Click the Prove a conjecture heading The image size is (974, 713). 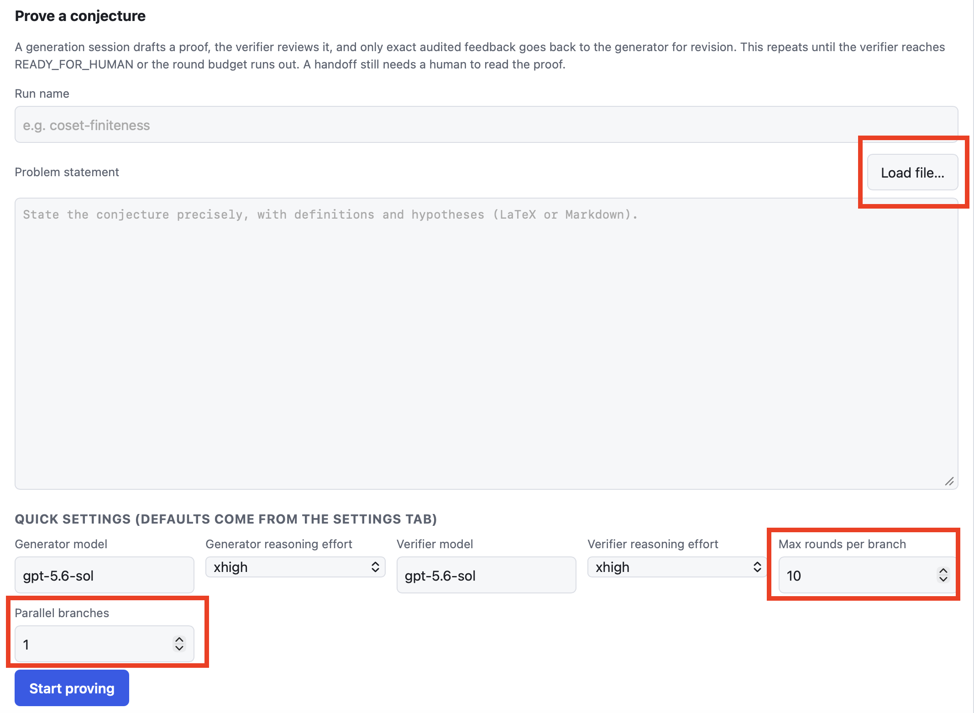[80, 16]
